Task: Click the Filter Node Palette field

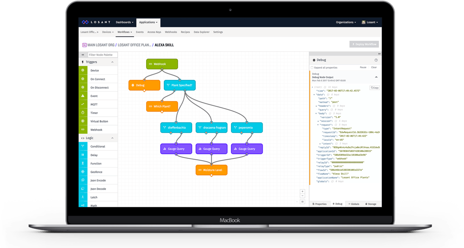Action: pos(103,55)
